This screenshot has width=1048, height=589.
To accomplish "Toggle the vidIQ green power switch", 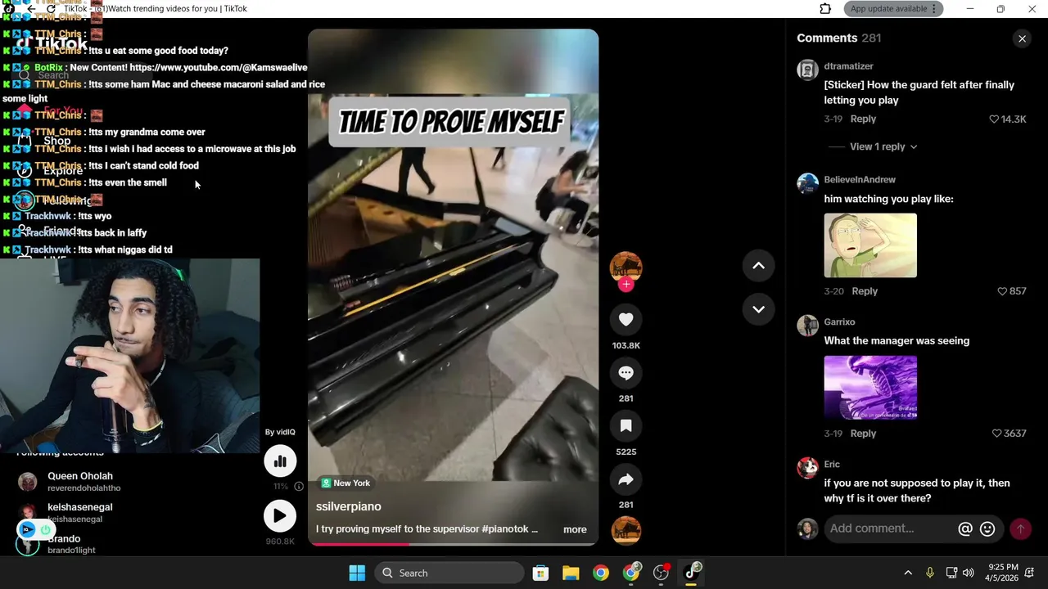I will (45, 529).
